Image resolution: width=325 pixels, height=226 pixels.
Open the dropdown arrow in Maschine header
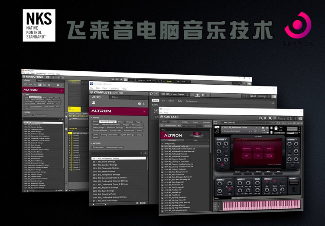tap(54, 77)
